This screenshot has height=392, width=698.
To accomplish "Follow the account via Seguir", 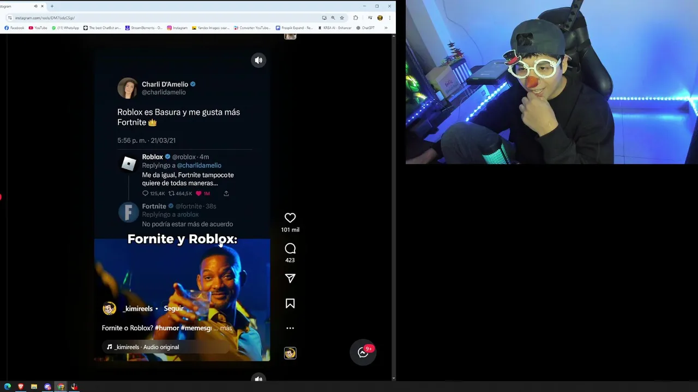I will click(x=173, y=308).
